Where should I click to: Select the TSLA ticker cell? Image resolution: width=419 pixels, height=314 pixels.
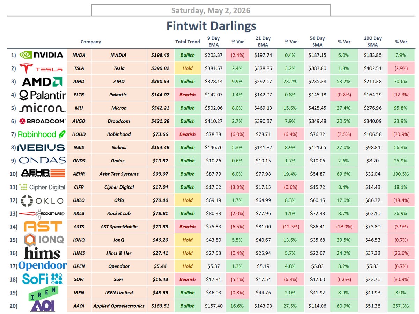(79, 68)
